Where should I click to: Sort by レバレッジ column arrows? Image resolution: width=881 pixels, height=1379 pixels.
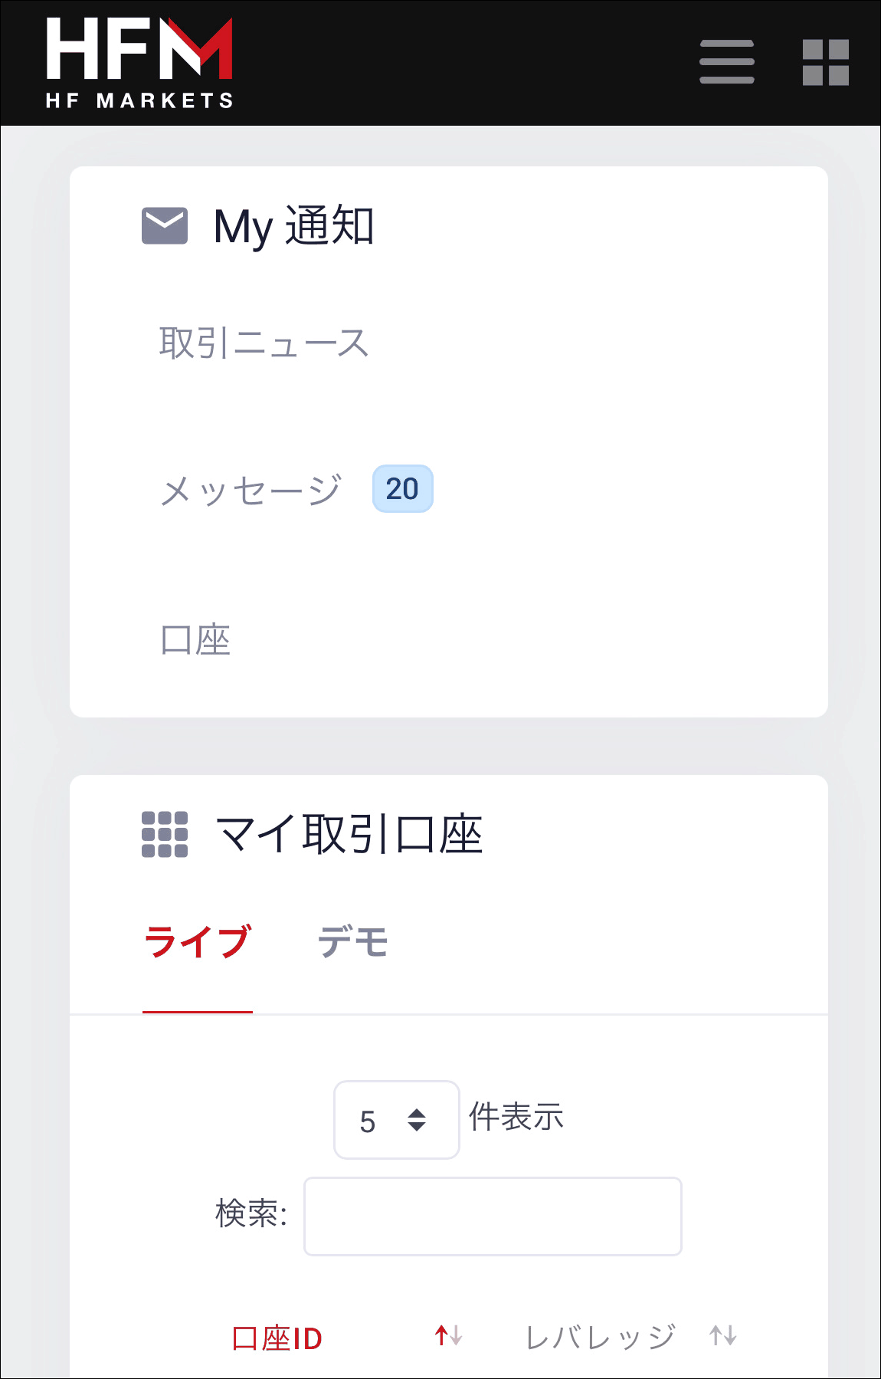(722, 1336)
